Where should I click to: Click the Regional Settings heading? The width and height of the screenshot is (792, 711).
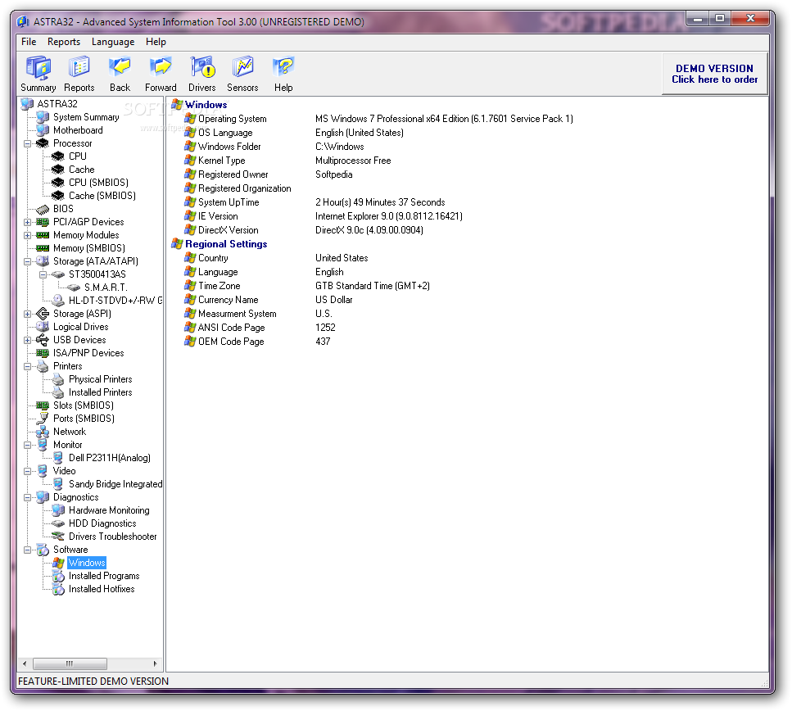point(226,244)
